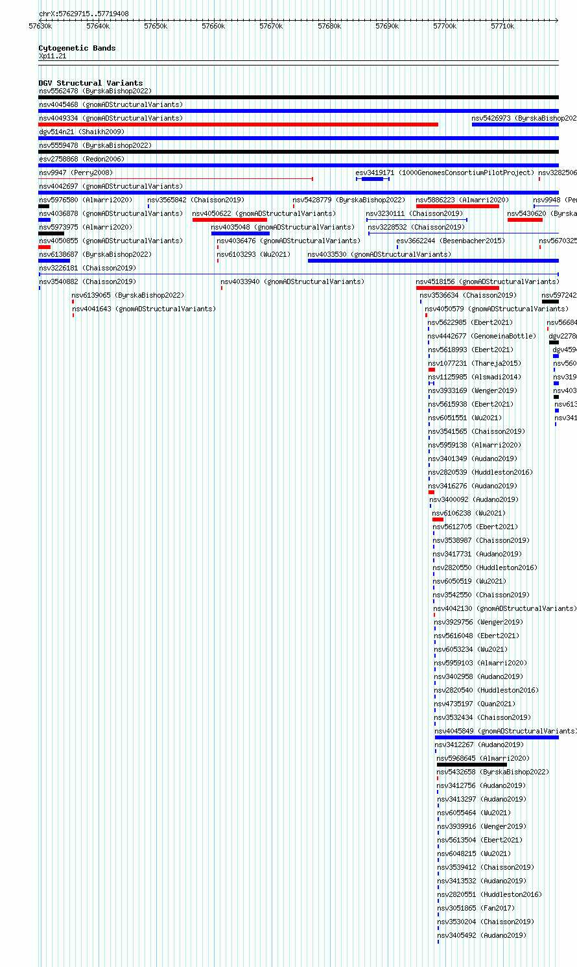577x967 pixels.
Task: Click the red bar of nsv5430620
Action: click(x=525, y=220)
